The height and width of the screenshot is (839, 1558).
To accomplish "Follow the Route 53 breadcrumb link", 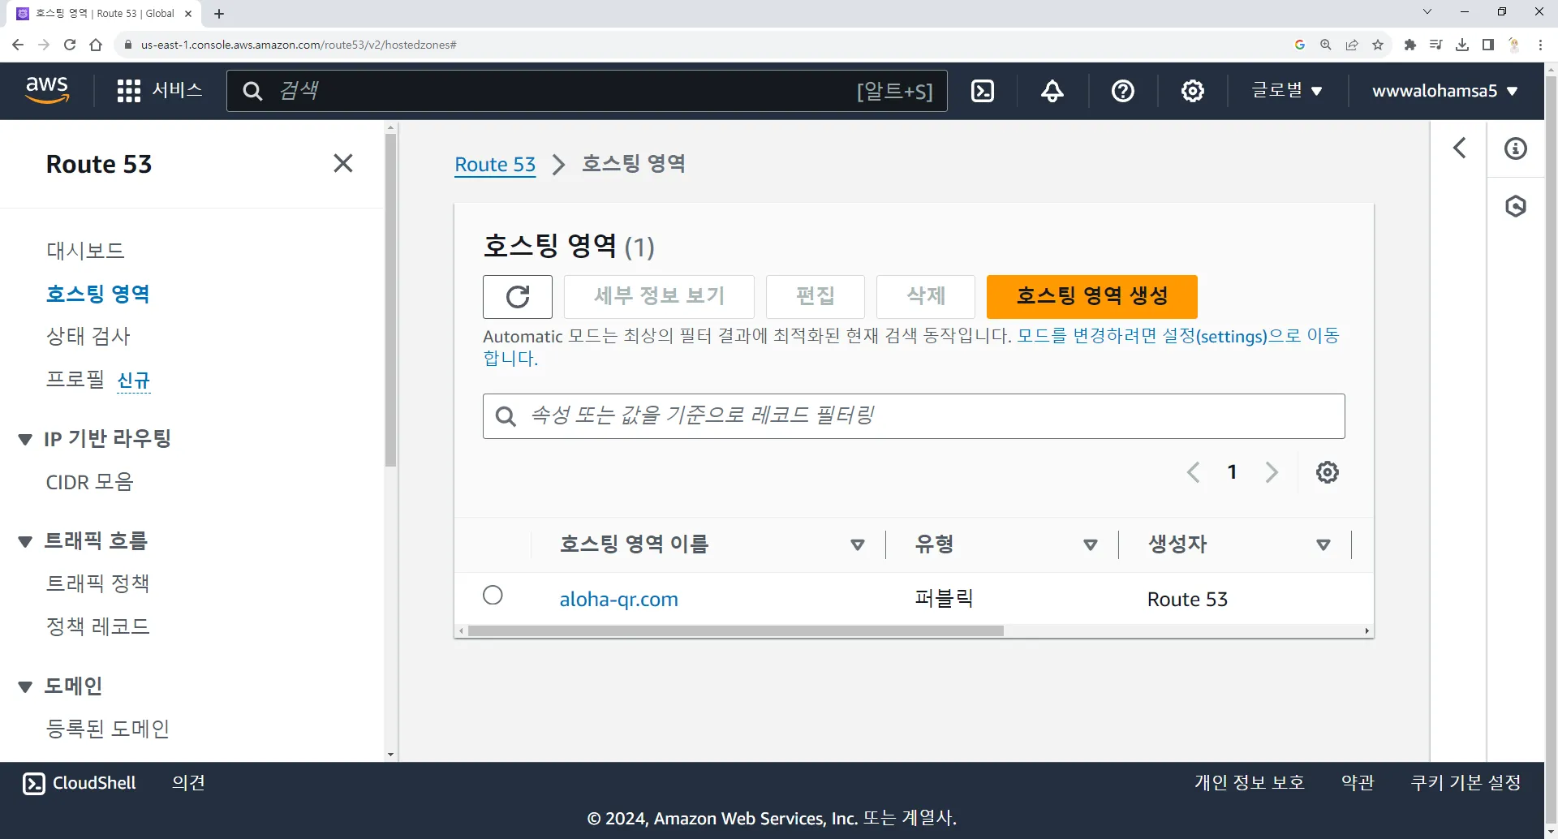I will click(x=495, y=165).
